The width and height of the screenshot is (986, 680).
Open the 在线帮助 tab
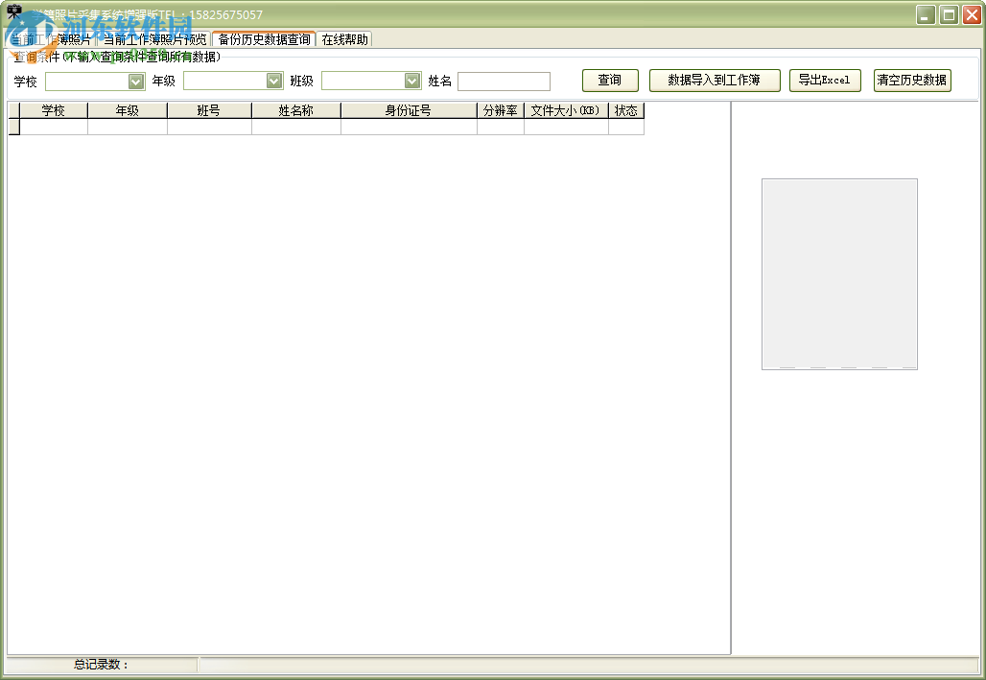[x=342, y=39]
